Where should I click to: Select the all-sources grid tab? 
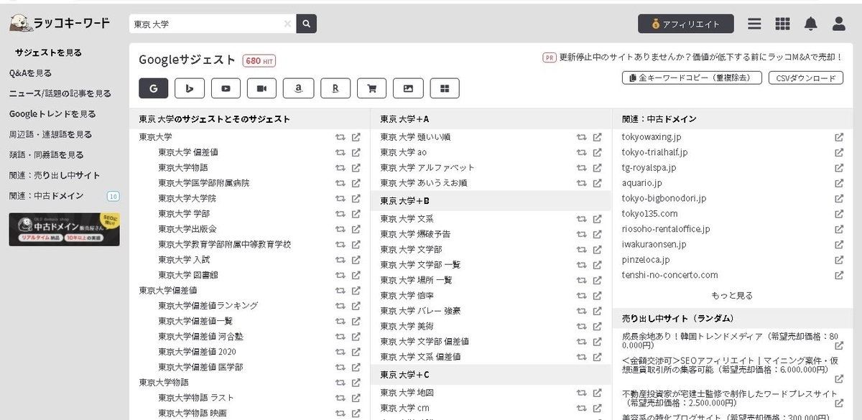pyautogui.click(x=445, y=88)
